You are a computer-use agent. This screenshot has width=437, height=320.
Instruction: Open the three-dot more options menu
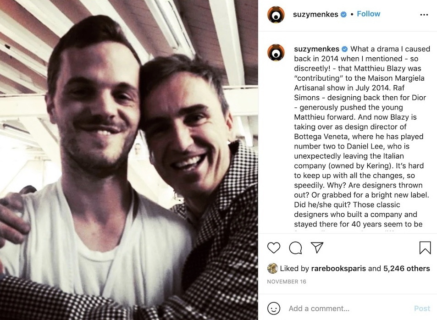[x=424, y=15]
